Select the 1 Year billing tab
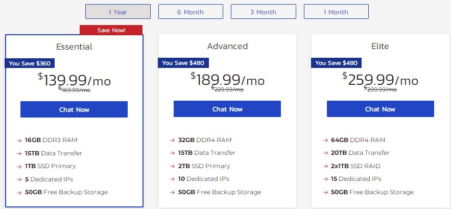This screenshot has height=209, width=451. tap(118, 11)
